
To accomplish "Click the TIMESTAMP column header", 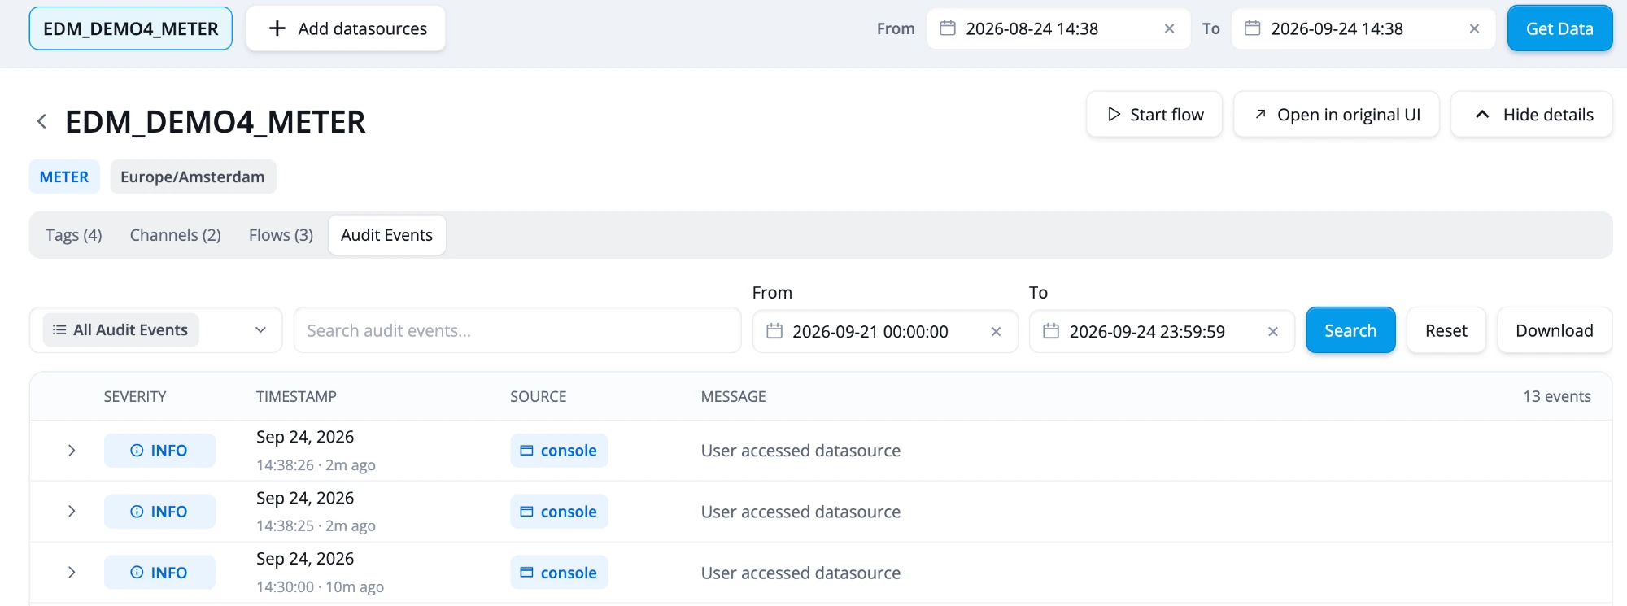I will pyautogui.click(x=296, y=396).
